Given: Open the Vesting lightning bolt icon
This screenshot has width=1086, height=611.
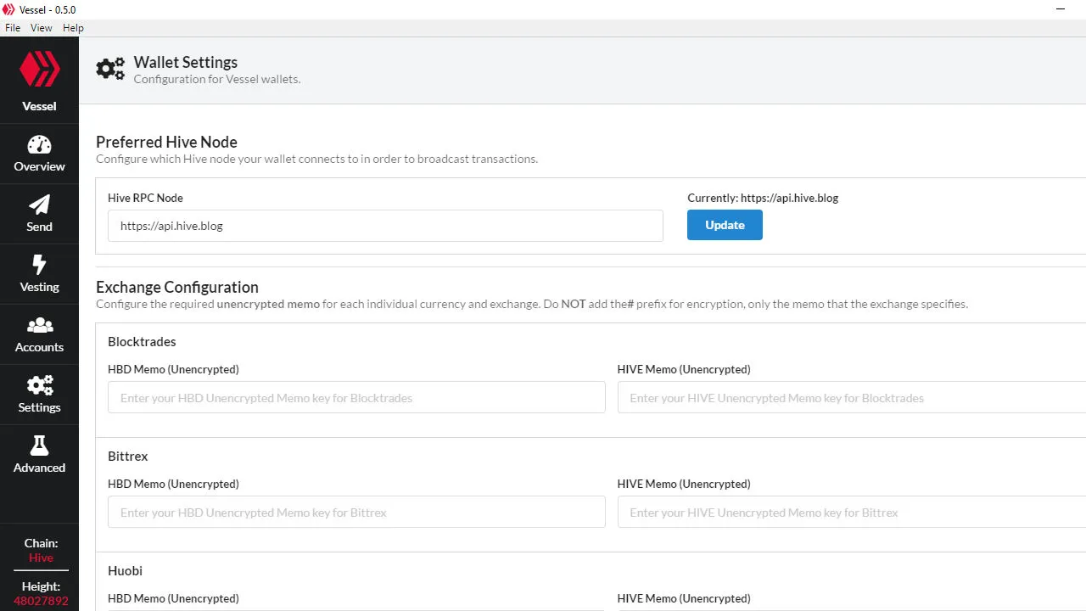Looking at the screenshot, I should [39, 265].
